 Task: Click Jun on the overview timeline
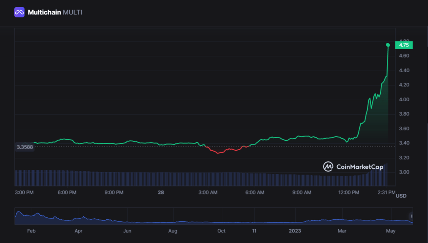click(127, 231)
